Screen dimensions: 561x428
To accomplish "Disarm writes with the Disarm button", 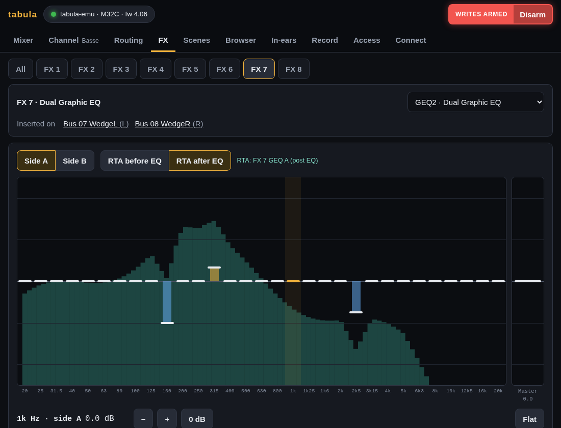I will click(x=532, y=15).
